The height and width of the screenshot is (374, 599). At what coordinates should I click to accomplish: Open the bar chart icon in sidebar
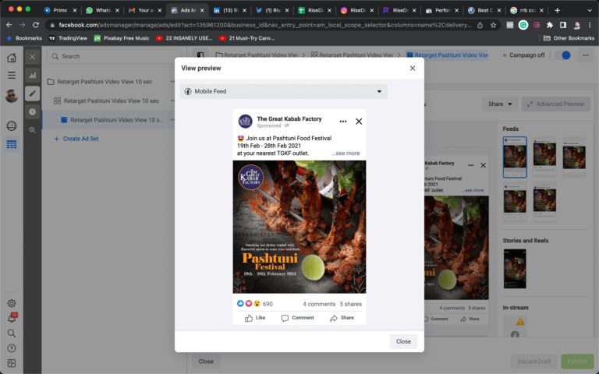point(32,76)
